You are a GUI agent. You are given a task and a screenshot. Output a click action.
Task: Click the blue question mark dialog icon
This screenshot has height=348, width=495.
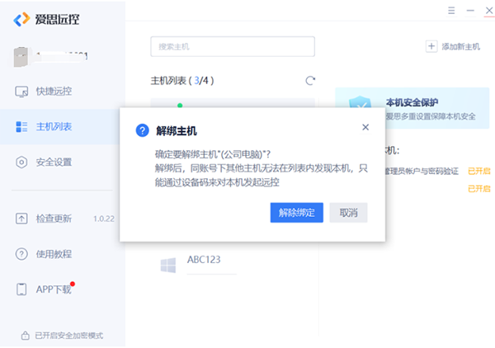tap(142, 130)
